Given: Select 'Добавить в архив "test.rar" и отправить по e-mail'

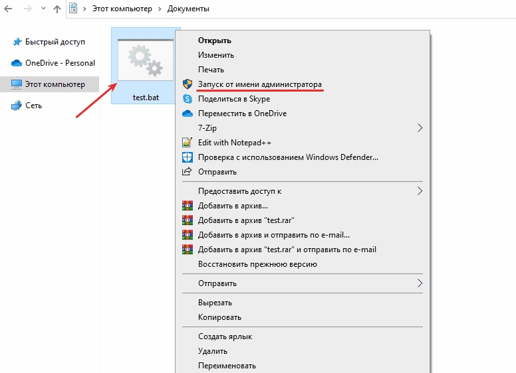Looking at the screenshot, I should coord(287,250).
